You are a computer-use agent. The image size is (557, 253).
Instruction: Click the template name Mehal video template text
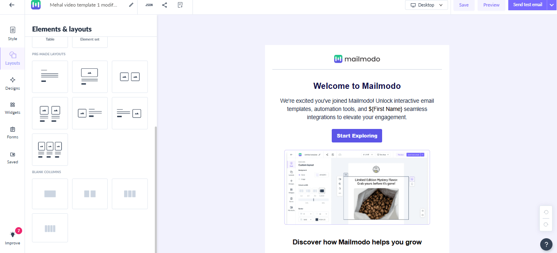tap(84, 5)
